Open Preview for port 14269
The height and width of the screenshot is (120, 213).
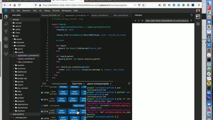[x=63, y=93]
